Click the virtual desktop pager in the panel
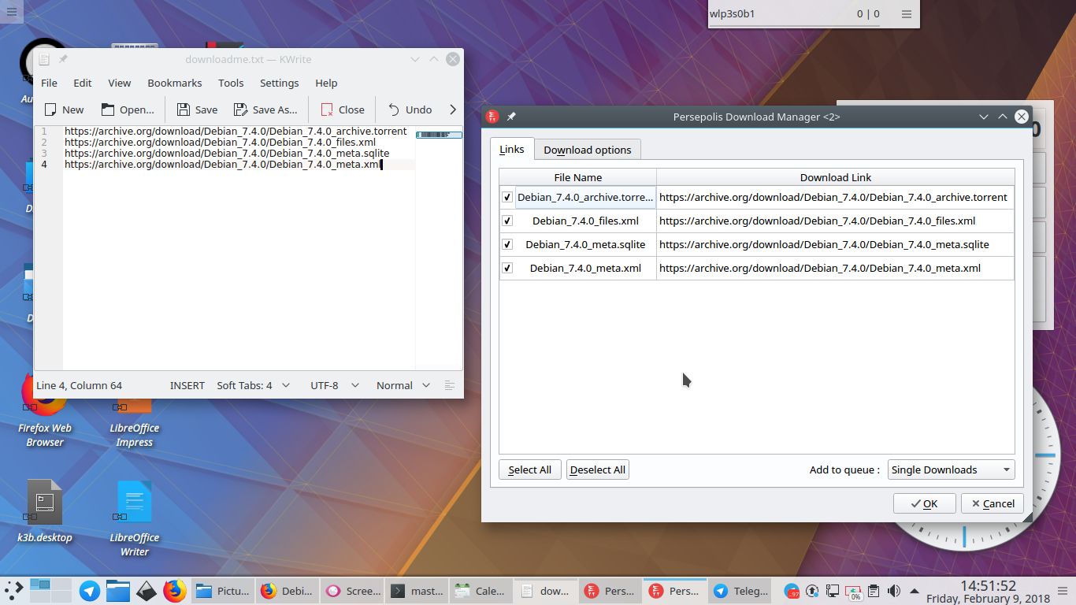Screen dimensions: 1076x605 [x=51, y=590]
